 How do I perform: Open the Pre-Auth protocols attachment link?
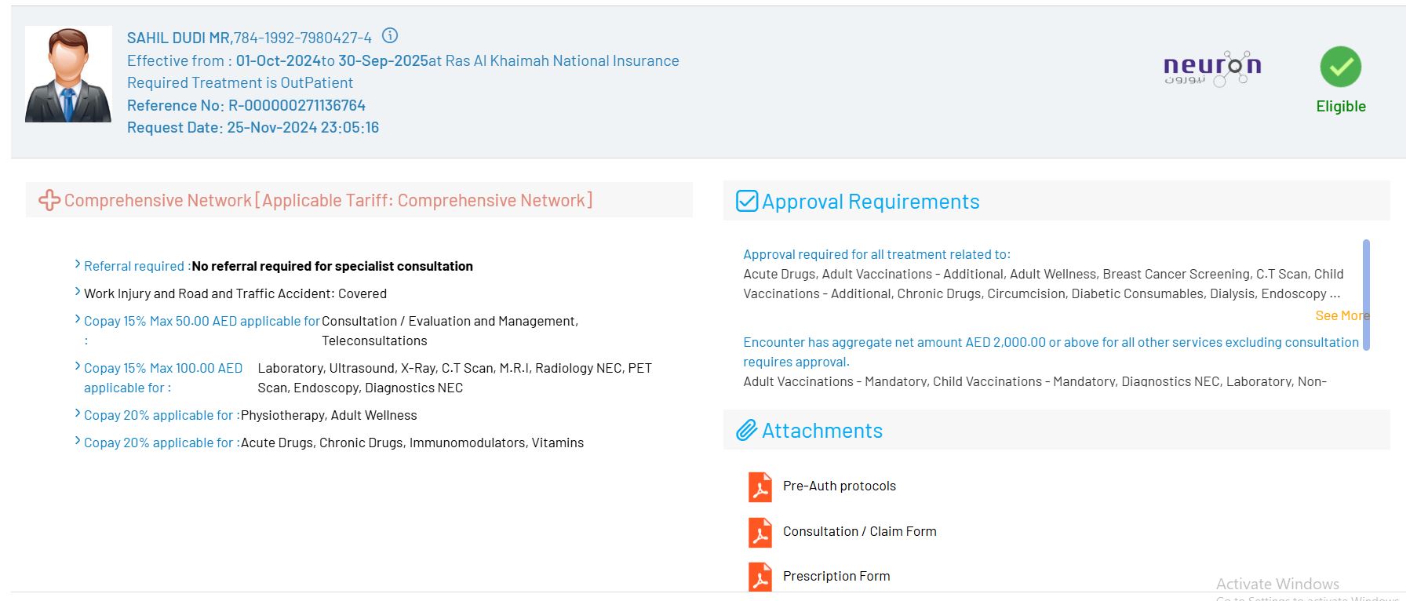tap(839, 486)
